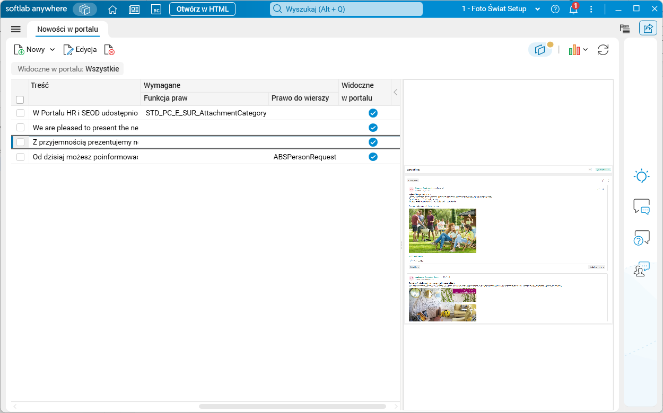Click the BC icon in top bar

[x=156, y=9]
